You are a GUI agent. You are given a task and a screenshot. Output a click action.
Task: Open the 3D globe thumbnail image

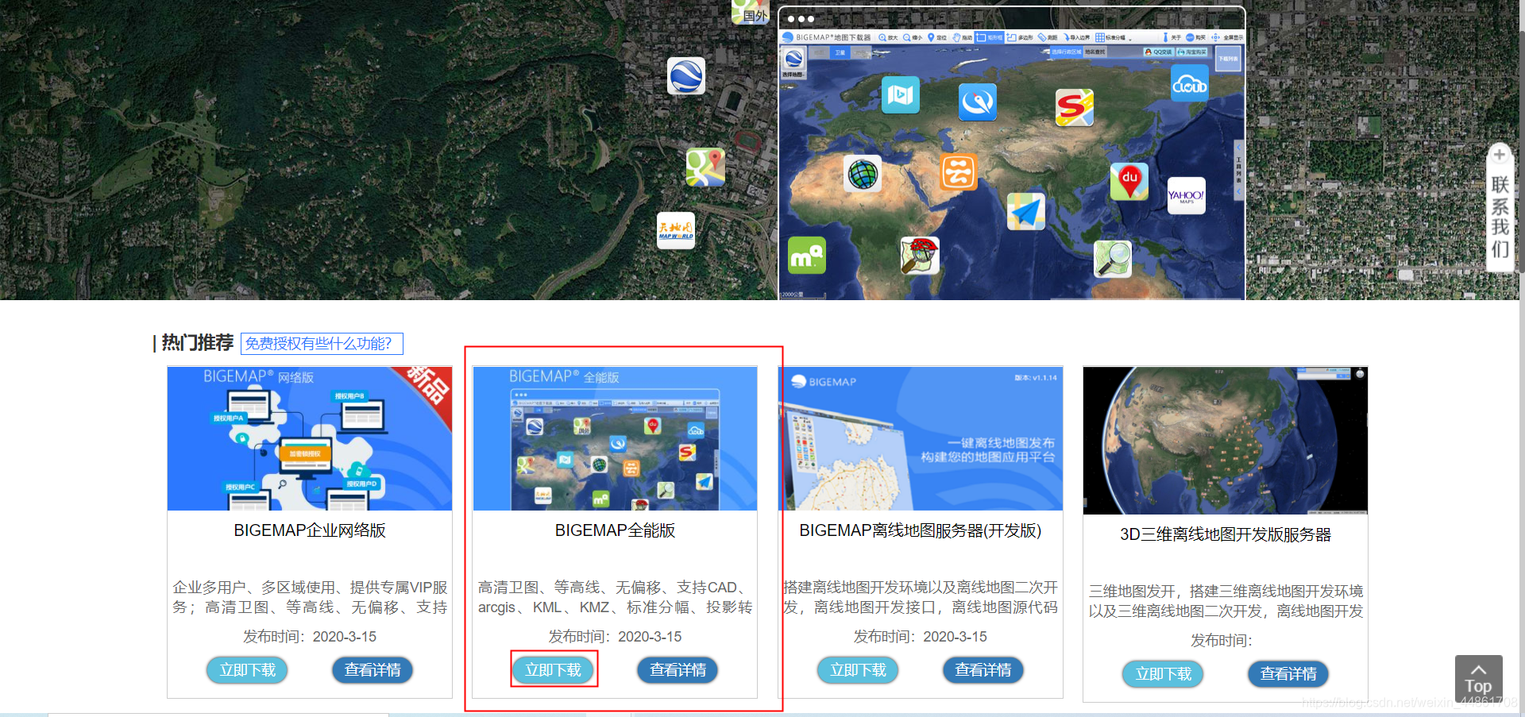click(x=1226, y=441)
